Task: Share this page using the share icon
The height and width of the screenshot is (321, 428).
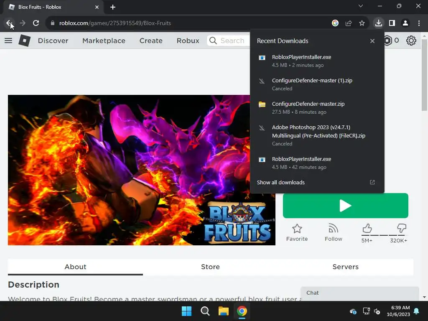Action: [348, 23]
